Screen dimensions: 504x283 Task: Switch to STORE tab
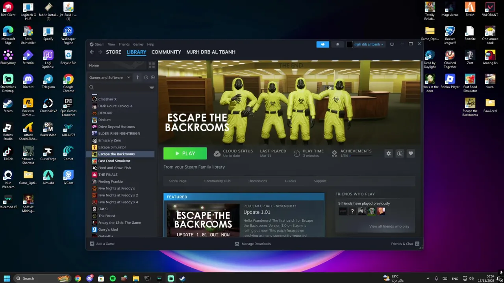(x=113, y=52)
